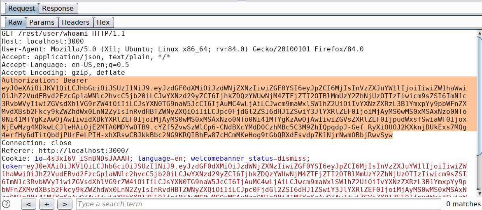The width and height of the screenshot is (482, 210).
Task: Click the 'welcomebanner_status' cookie name
Action: point(232,159)
